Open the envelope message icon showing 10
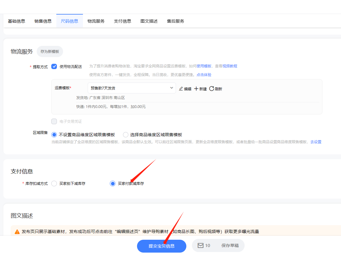 pyautogui.click(x=200, y=246)
